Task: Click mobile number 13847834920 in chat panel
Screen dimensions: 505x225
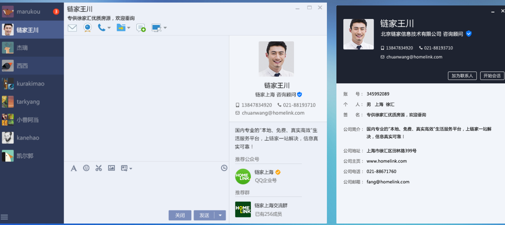Action: (256, 105)
